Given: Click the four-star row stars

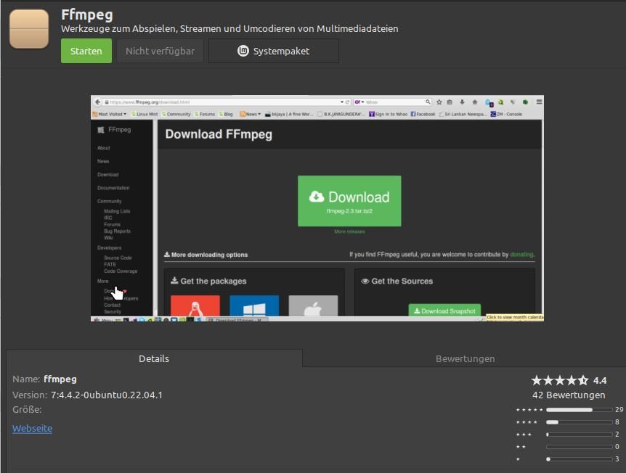Looking at the screenshot, I should (527, 422).
